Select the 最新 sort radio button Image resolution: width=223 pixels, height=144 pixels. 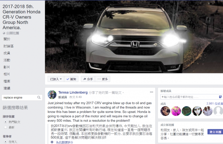pos(6,127)
